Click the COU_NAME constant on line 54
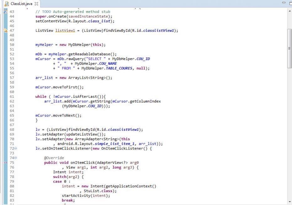 [x=108, y=63]
